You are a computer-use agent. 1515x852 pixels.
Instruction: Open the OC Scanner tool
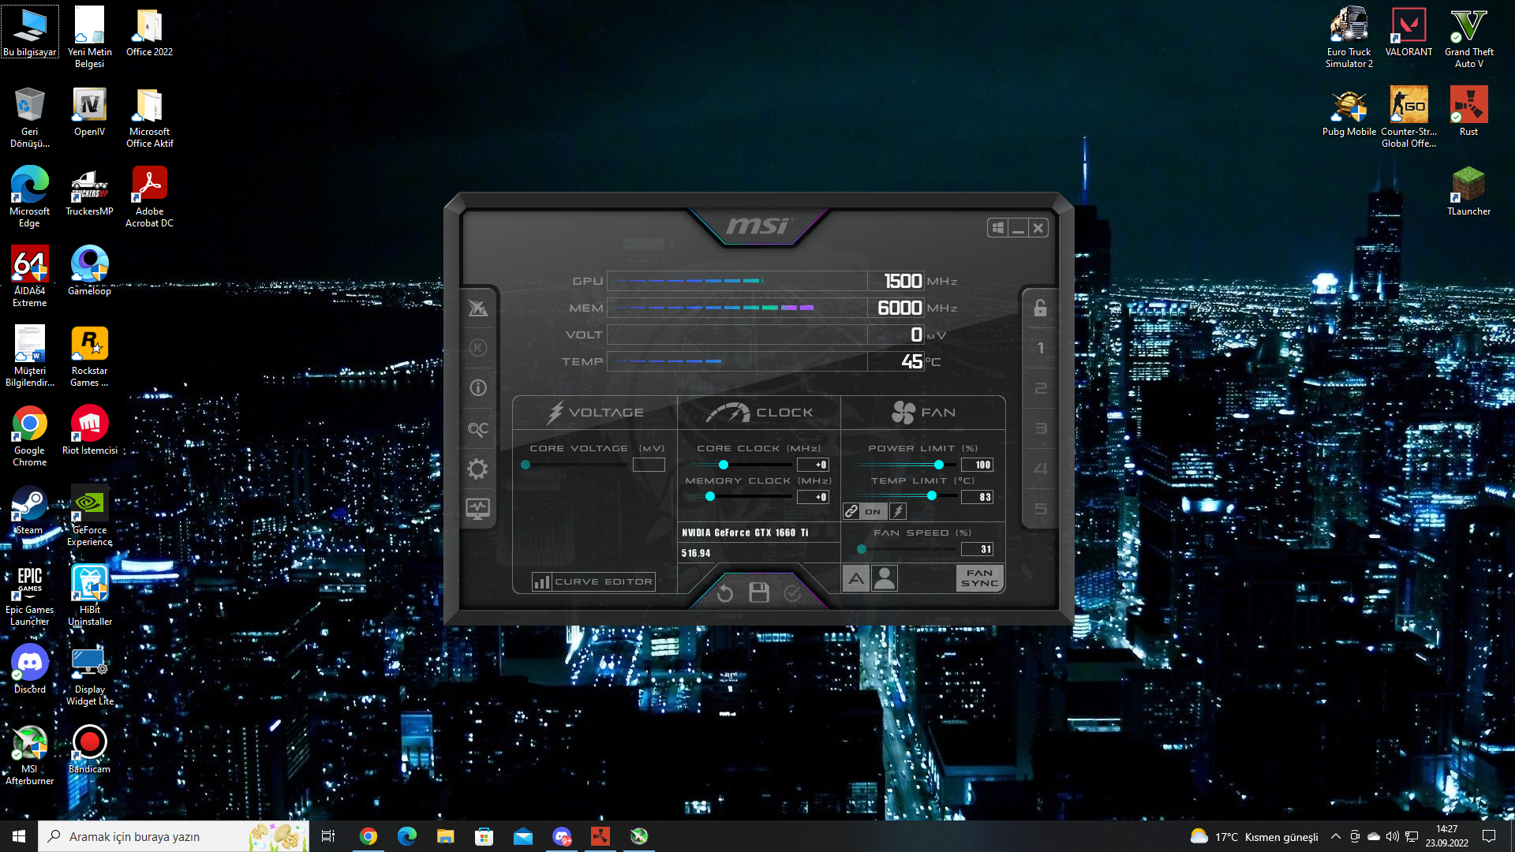pos(477,428)
